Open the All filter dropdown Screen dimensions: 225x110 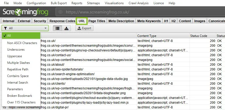tap(25, 28)
